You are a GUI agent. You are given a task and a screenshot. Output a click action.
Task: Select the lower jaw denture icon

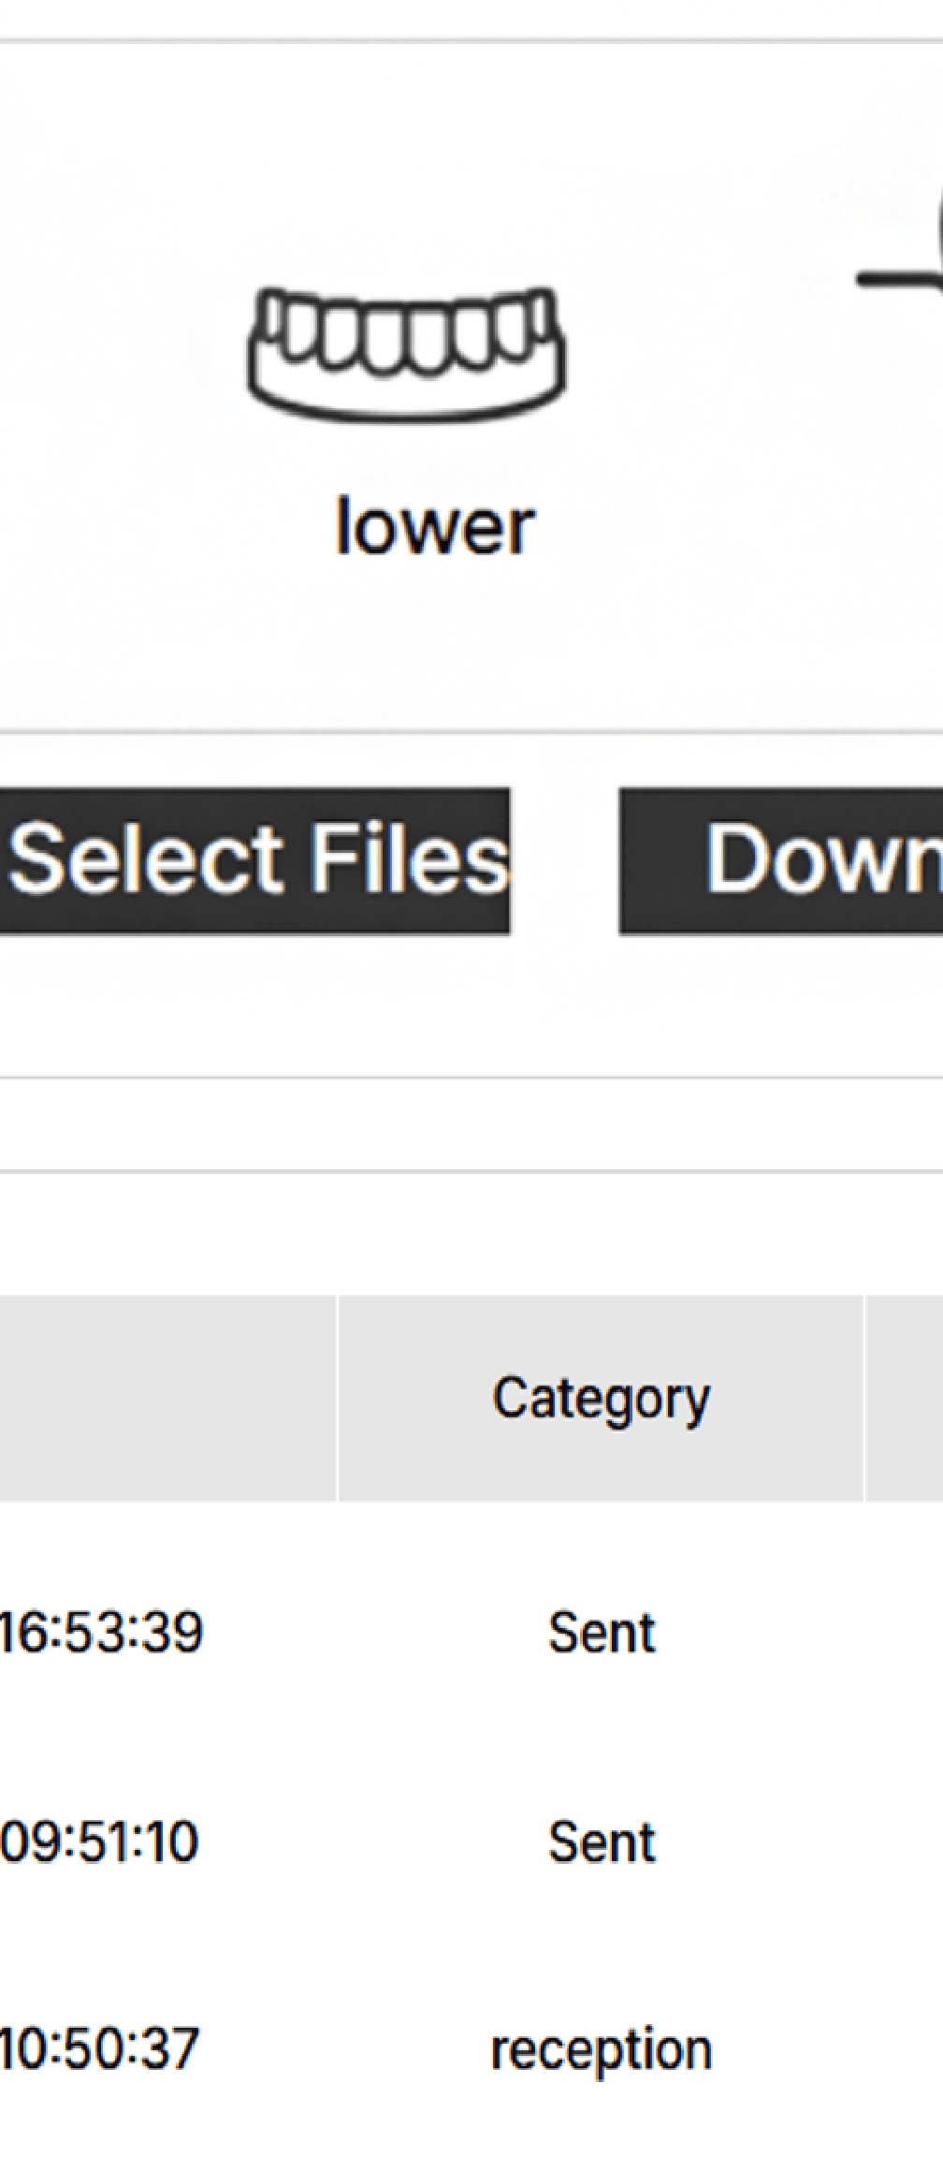point(406,352)
